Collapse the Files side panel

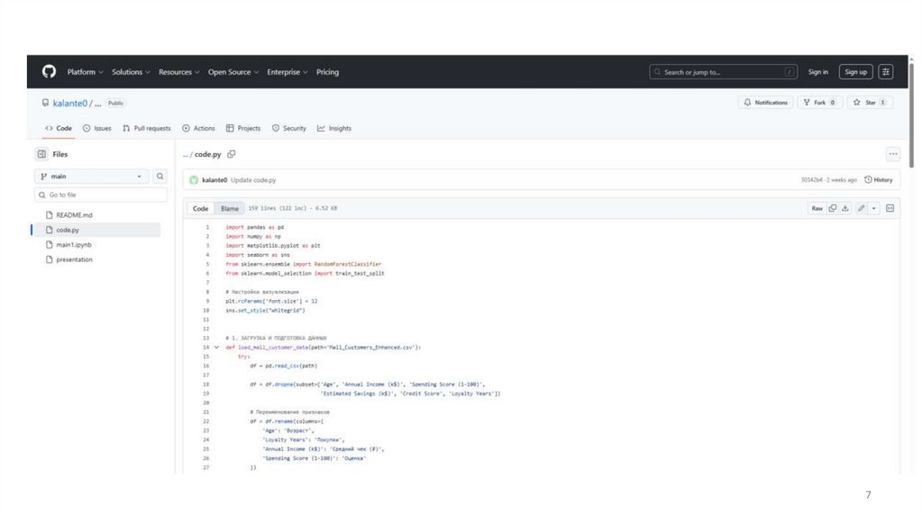tap(41, 154)
